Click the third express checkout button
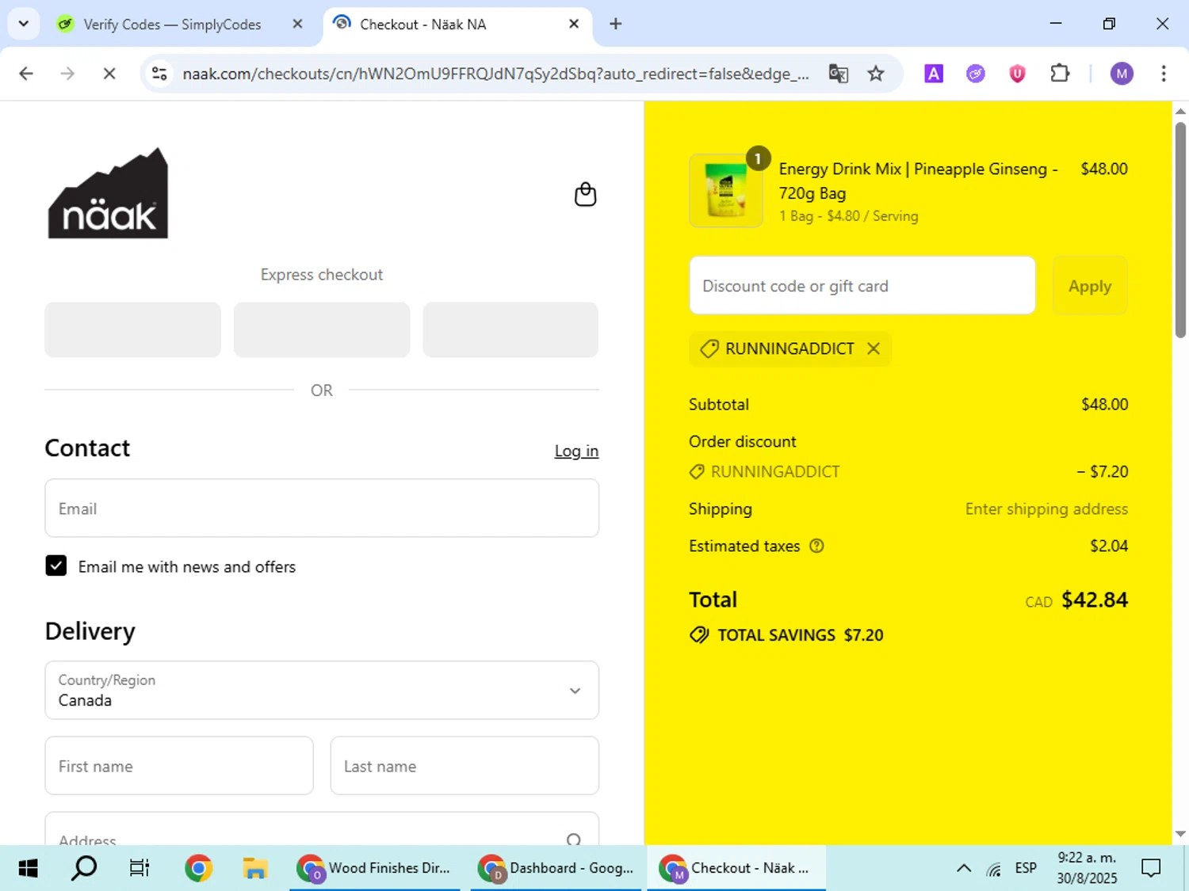This screenshot has height=891, width=1189. point(510,329)
